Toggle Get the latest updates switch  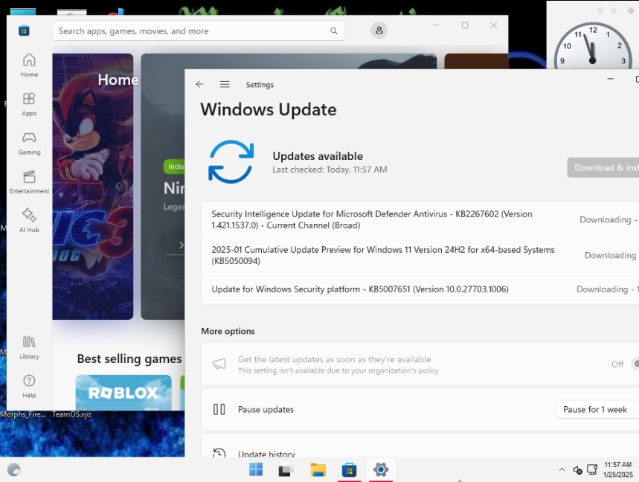(x=635, y=364)
